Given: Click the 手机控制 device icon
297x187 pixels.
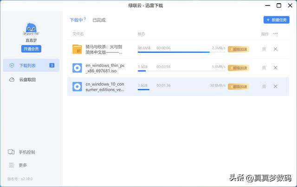Looking at the screenshot, I should point(11,152).
